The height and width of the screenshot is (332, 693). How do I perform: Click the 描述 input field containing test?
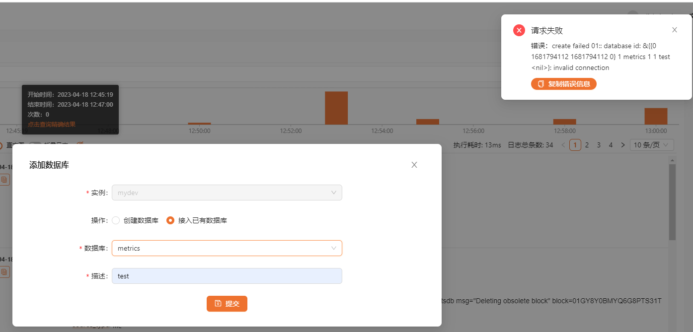(227, 276)
